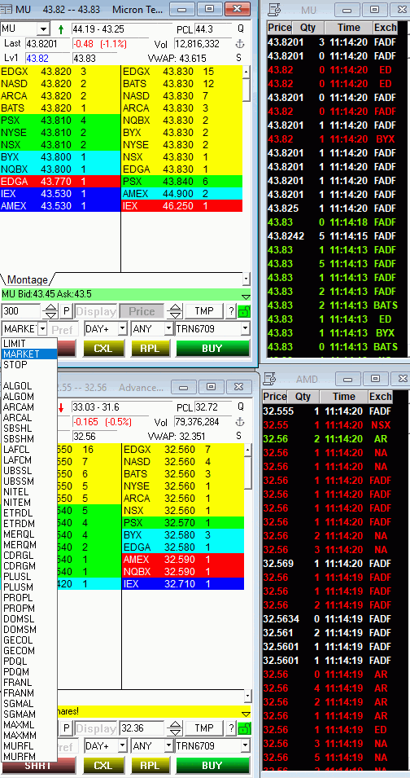Click the IEX 46.250 ask row in MU
The image size is (410, 778).
pos(183,205)
